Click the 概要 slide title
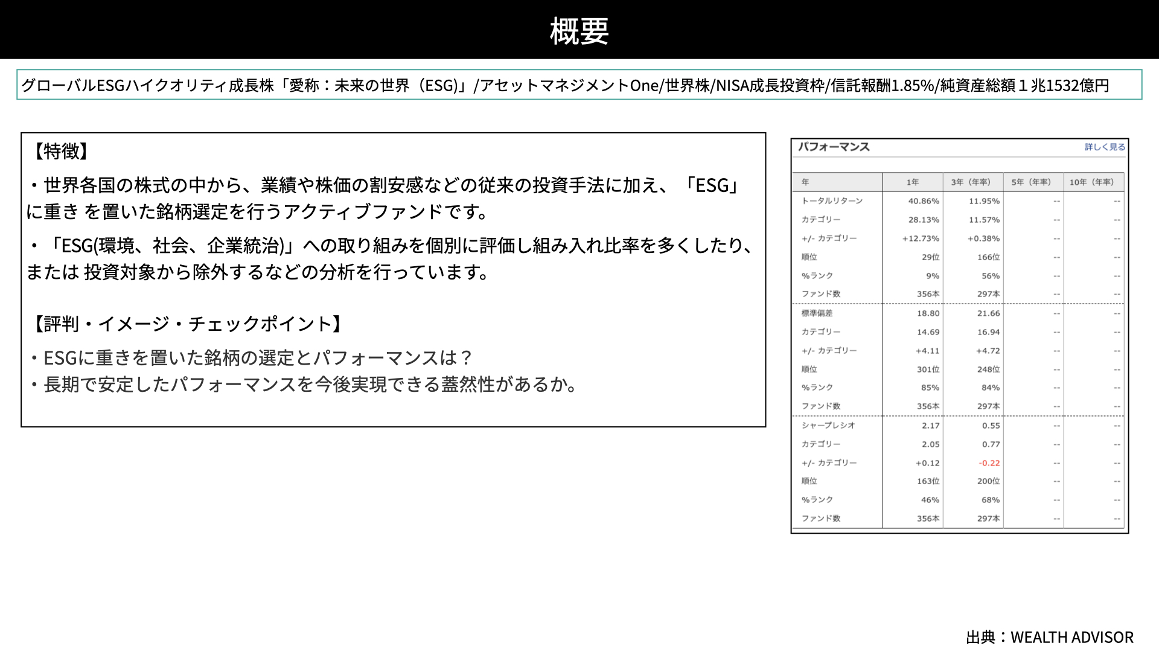Screen dimensions: 1159x652 579,31
